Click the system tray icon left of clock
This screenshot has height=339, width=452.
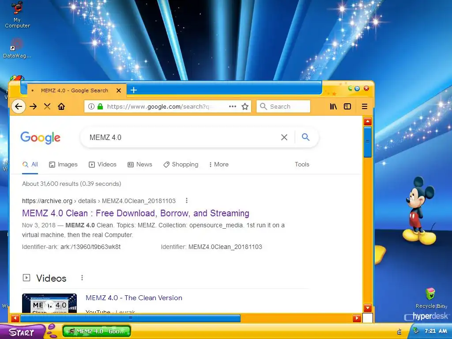[416, 331]
